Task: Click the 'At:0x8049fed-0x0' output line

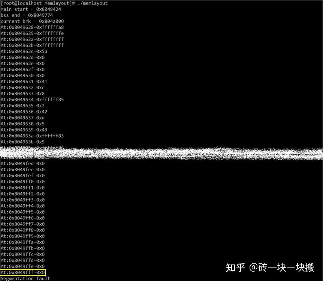Action: pyautogui.click(x=22, y=164)
